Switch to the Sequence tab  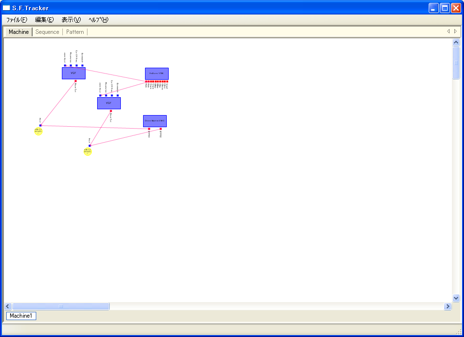point(47,32)
